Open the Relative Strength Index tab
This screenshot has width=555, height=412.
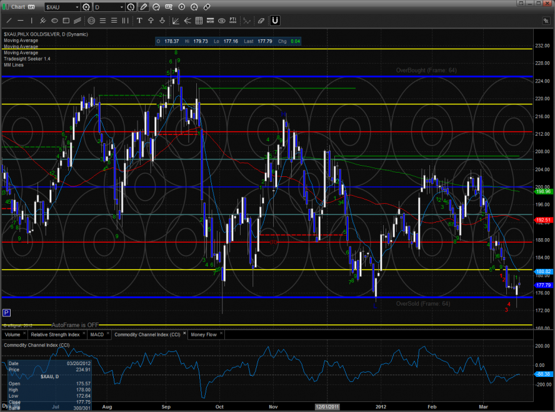56,334
